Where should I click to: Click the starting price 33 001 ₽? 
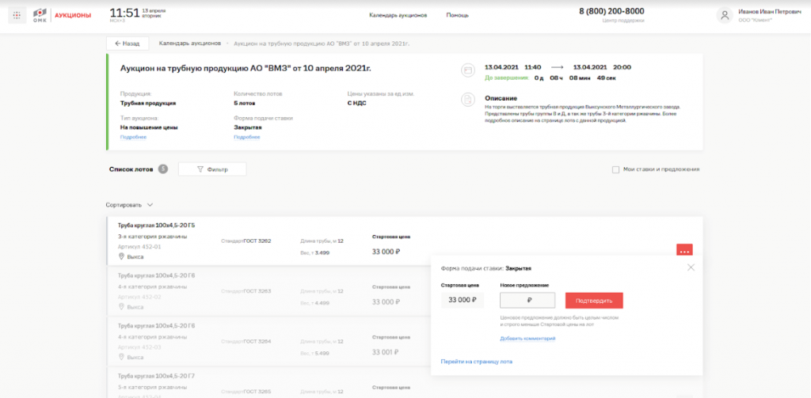(386, 352)
